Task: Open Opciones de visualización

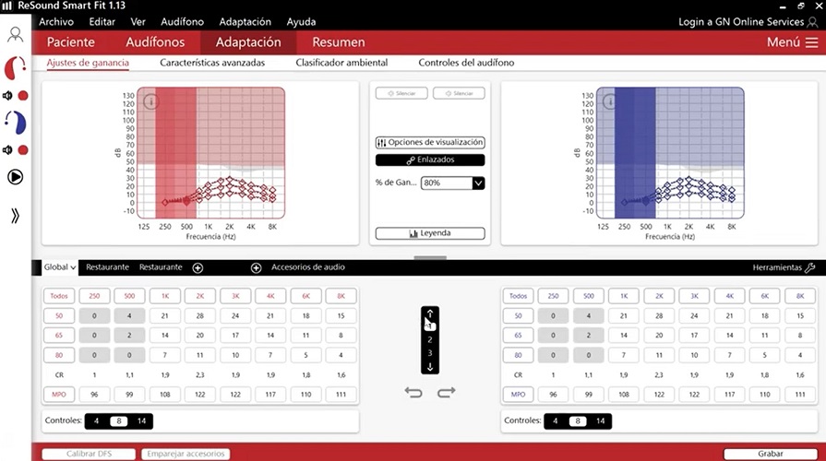Action: [x=429, y=142]
